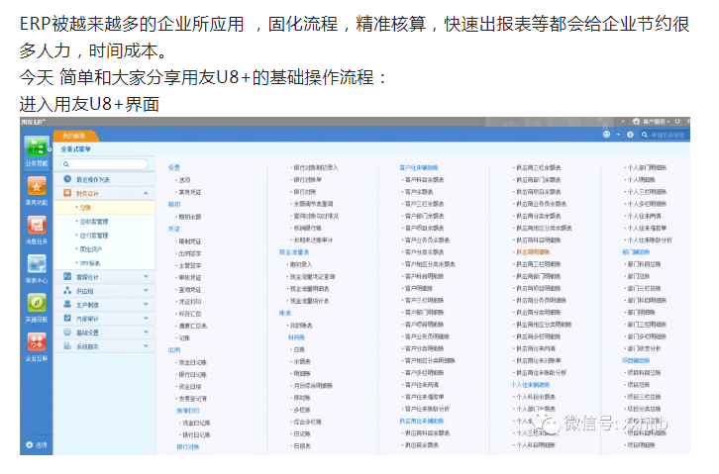Open 出纳签字 under 凭证
Image resolution: width=719 pixels, height=474 pixels.
click(190, 253)
